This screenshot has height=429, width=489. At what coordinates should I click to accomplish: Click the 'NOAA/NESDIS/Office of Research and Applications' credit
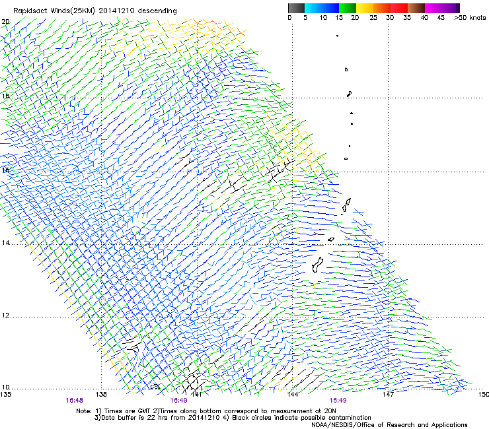pyautogui.click(x=389, y=425)
